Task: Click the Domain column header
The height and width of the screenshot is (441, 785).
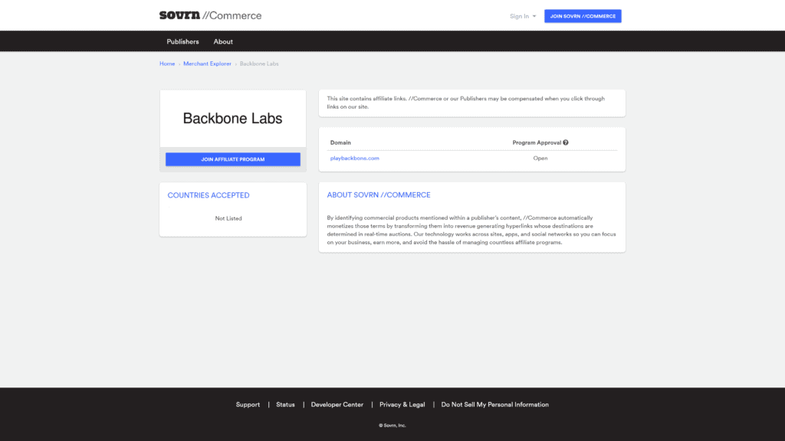Action: pos(340,142)
